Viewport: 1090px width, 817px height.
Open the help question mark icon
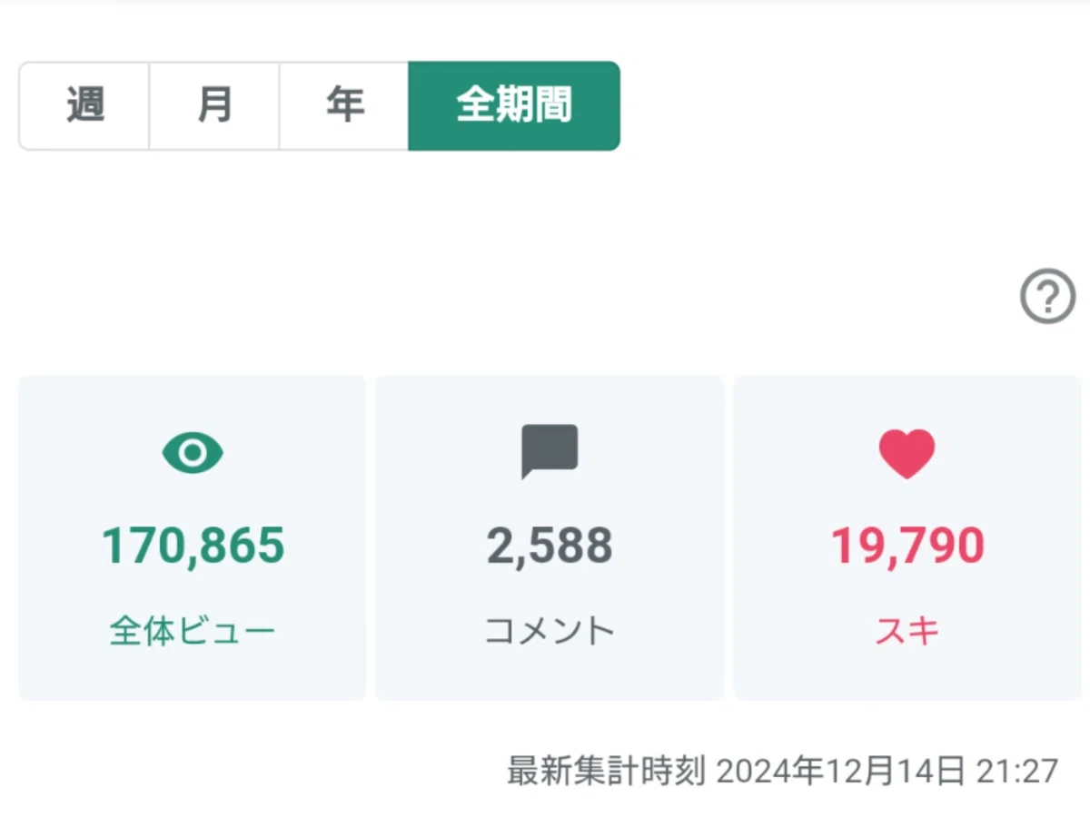point(1047,297)
